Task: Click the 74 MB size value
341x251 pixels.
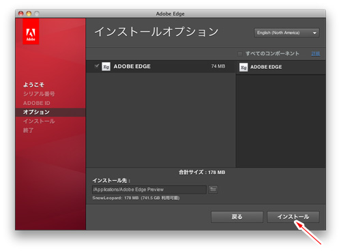Action: pyautogui.click(x=218, y=66)
